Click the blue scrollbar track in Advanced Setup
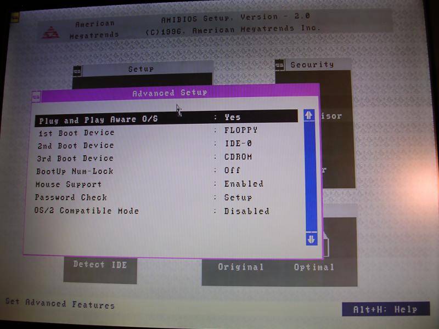This screenshot has width=439, height=329. tap(310, 176)
